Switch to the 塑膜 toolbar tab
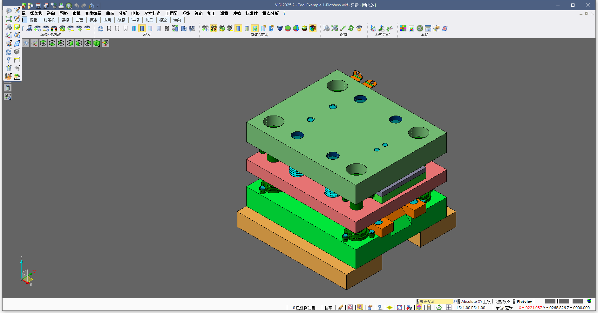 click(x=121, y=20)
